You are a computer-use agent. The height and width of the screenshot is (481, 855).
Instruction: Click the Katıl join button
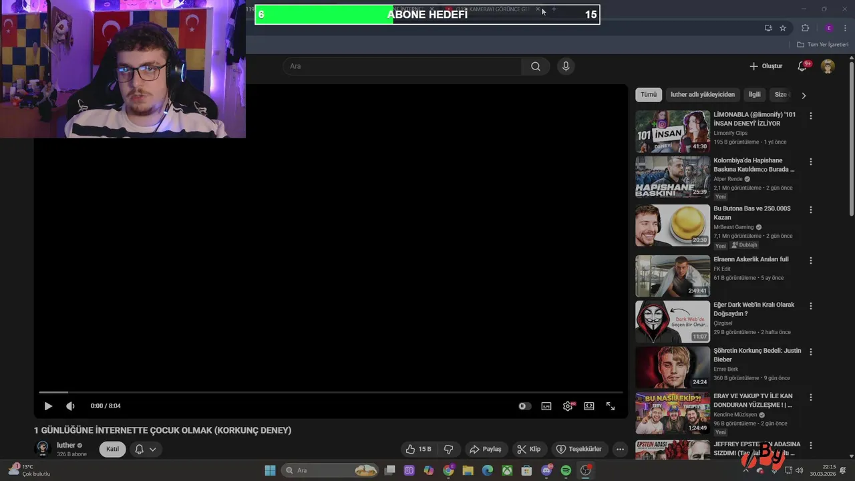pyautogui.click(x=112, y=449)
